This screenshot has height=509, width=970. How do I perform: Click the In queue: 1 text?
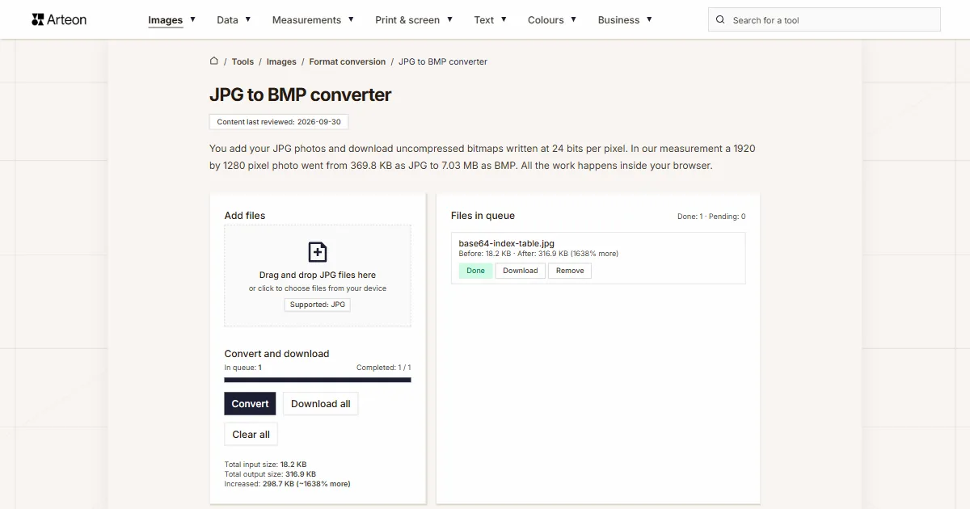pyautogui.click(x=242, y=368)
